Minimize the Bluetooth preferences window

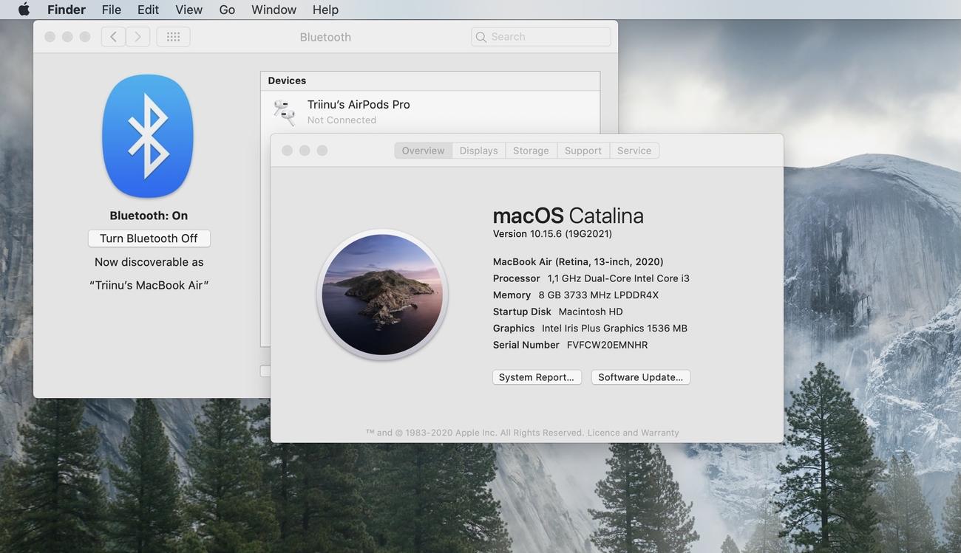pyautogui.click(x=67, y=37)
